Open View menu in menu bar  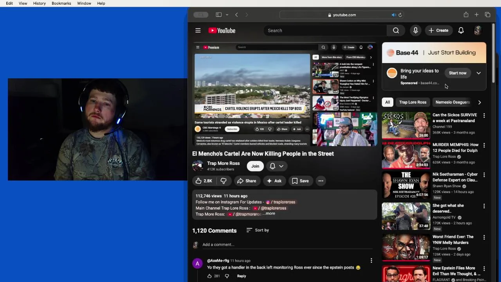[23, 3]
